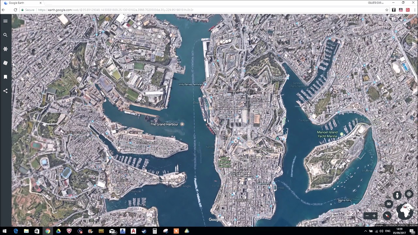418x235 pixels.
Task: Click the browser back arrow
Action: tap(4, 10)
